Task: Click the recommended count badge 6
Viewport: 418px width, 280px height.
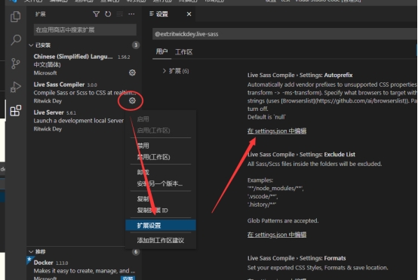Action: (x=136, y=252)
